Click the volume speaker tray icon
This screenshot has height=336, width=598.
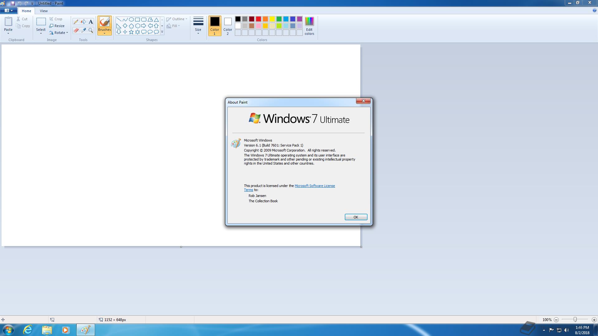point(566,330)
